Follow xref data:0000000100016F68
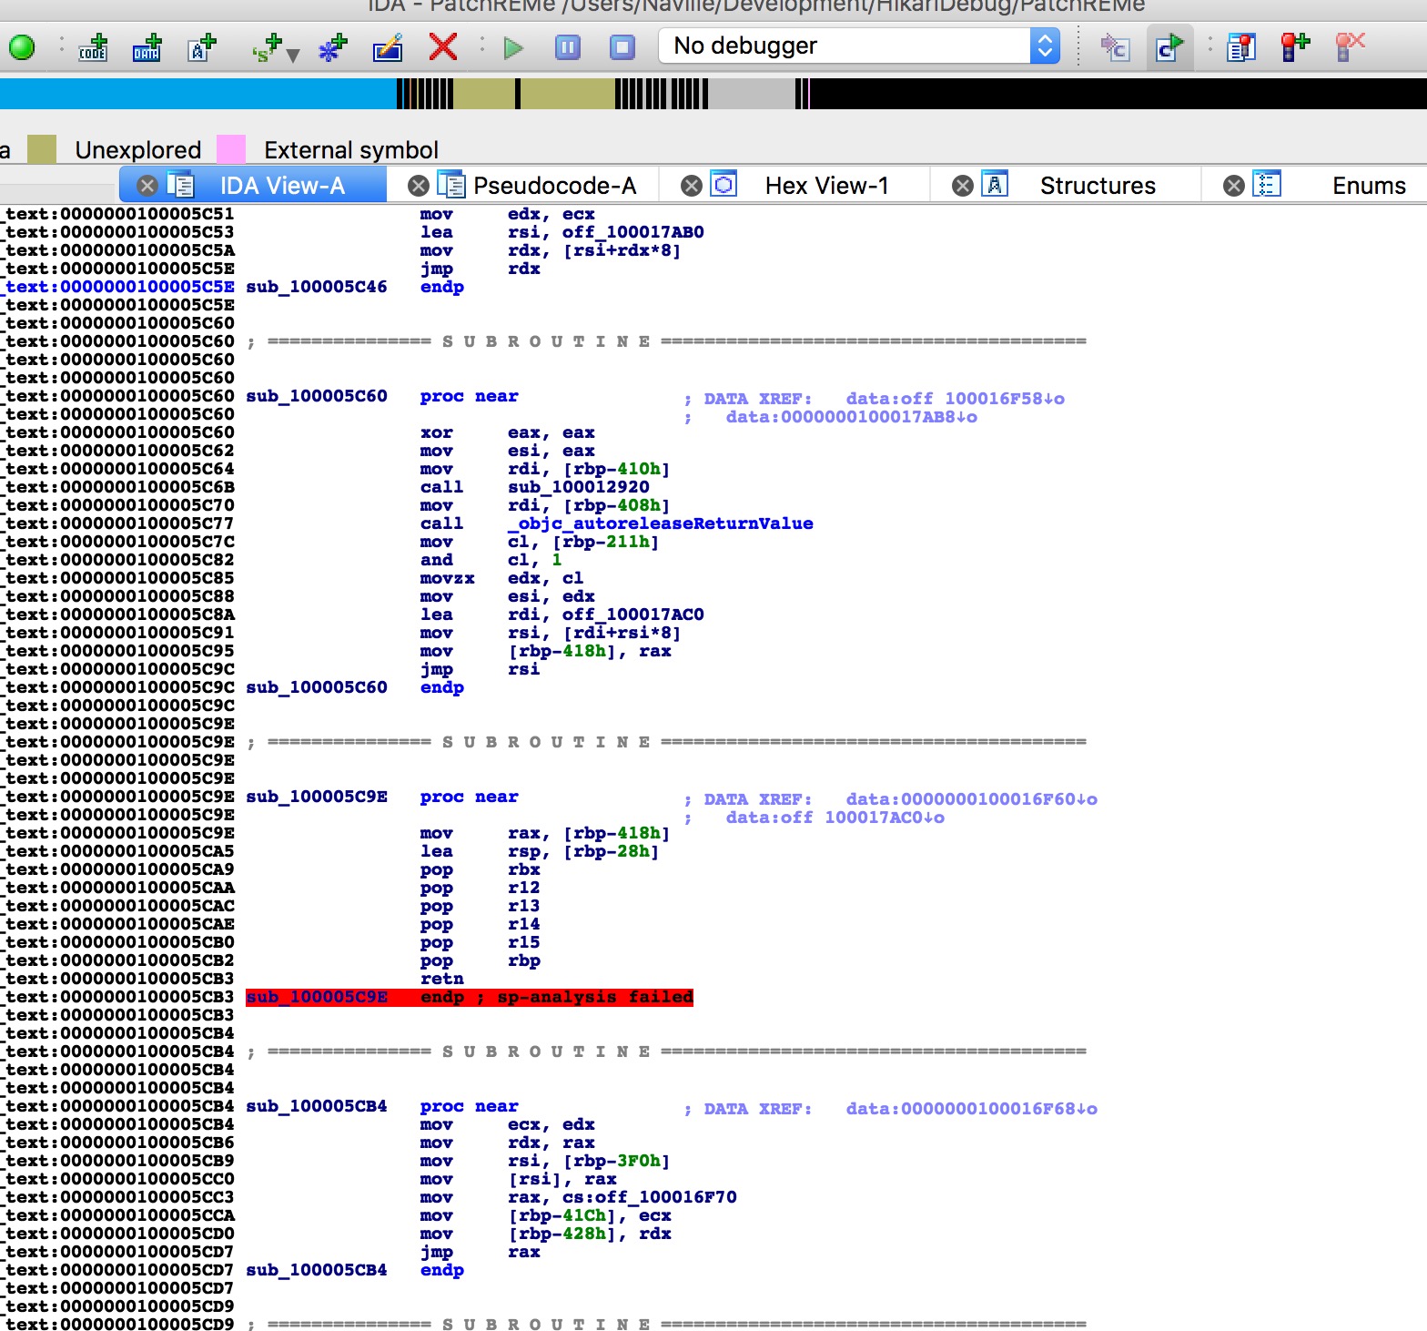The height and width of the screenshot is (1331, 1427). coord(972,1109)
